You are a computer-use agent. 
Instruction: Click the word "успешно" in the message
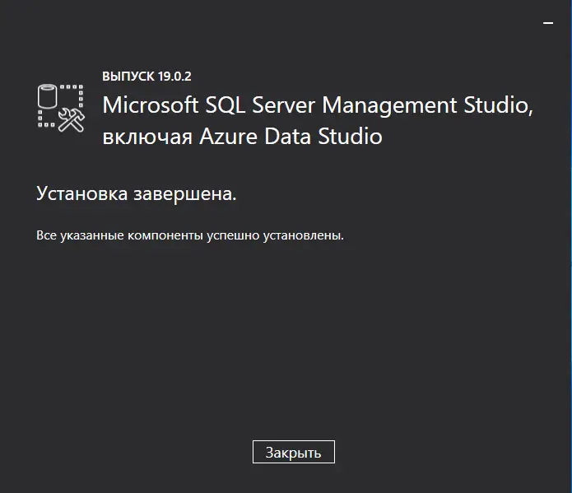[x=235, y=236]
